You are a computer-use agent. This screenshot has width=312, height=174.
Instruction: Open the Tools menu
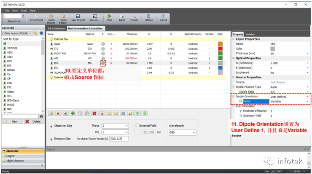coord(24,11)
